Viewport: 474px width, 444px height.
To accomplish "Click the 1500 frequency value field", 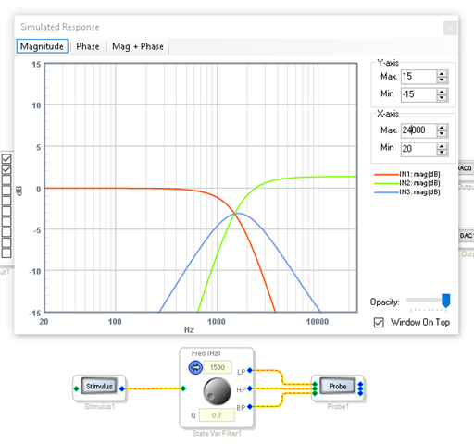I will pos(218,367).
